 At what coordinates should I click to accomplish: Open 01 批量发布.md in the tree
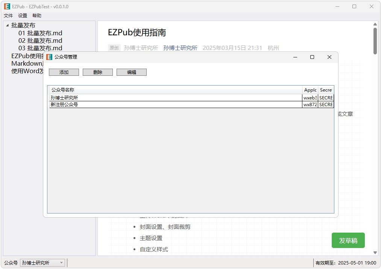coord(40,33)
